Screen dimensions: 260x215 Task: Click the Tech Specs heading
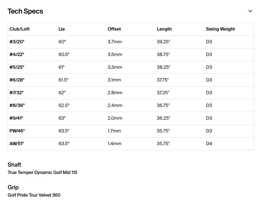click(x=25, y=11)
